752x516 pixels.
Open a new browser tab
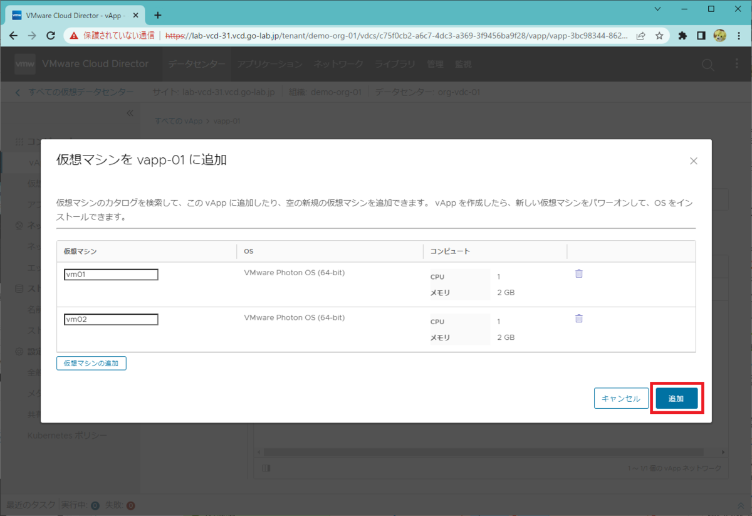pos(157,15)
